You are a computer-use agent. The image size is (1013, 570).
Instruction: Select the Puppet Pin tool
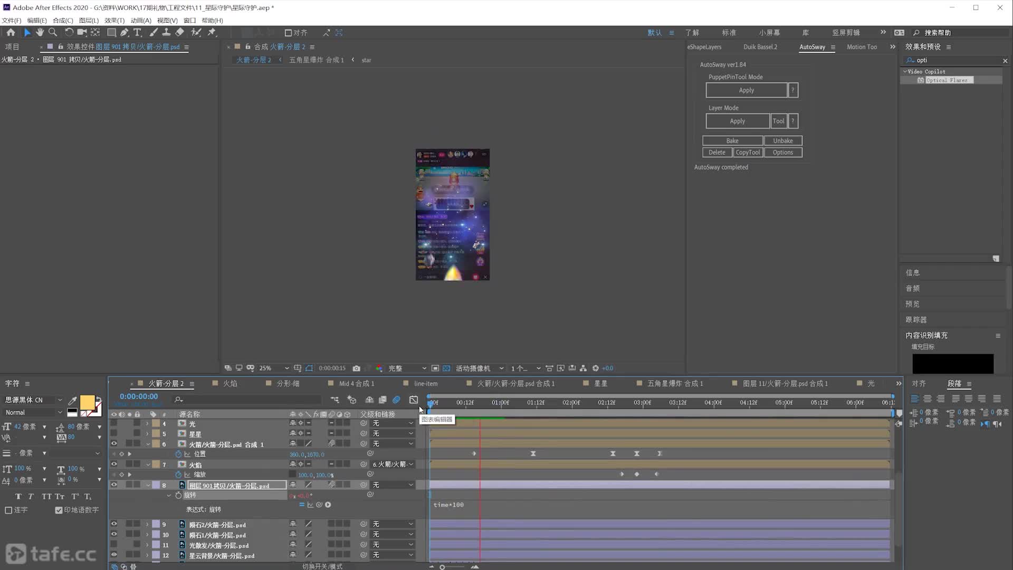coord(212,32)
